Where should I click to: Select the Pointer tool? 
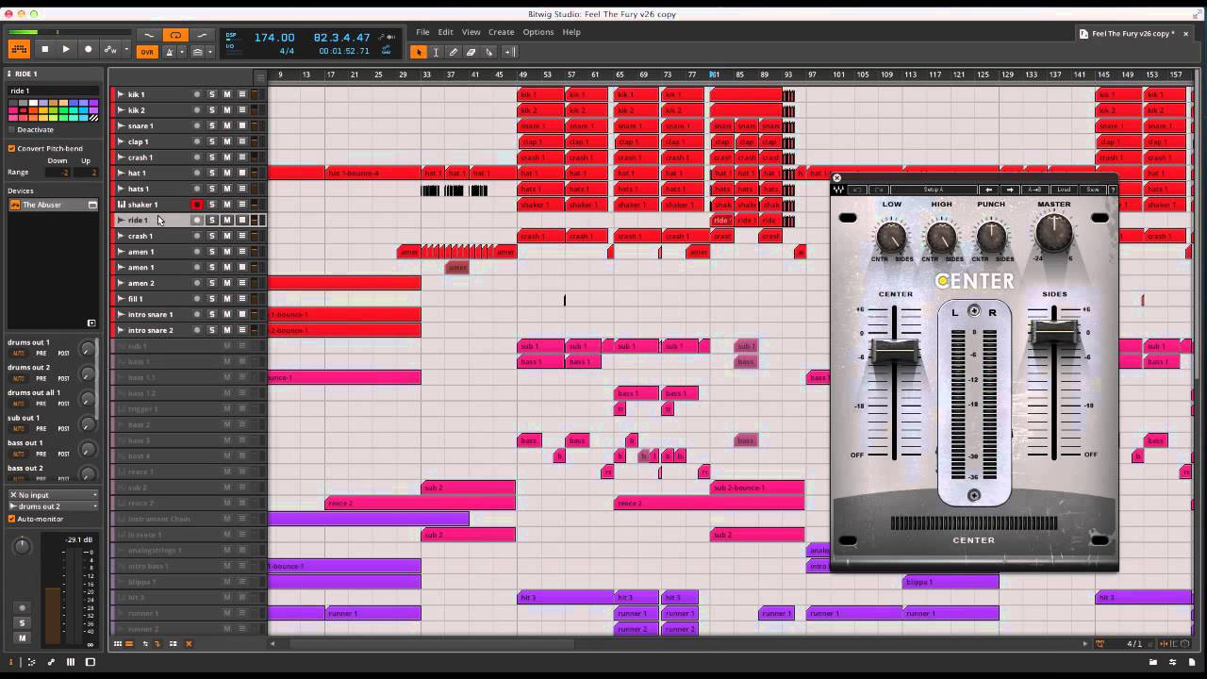[419, 52]
